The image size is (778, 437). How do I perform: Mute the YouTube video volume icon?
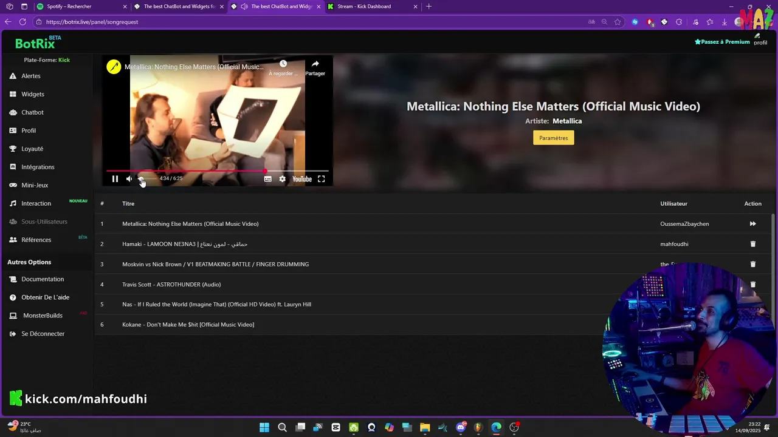pyautogui.click(x=129, y=179)
